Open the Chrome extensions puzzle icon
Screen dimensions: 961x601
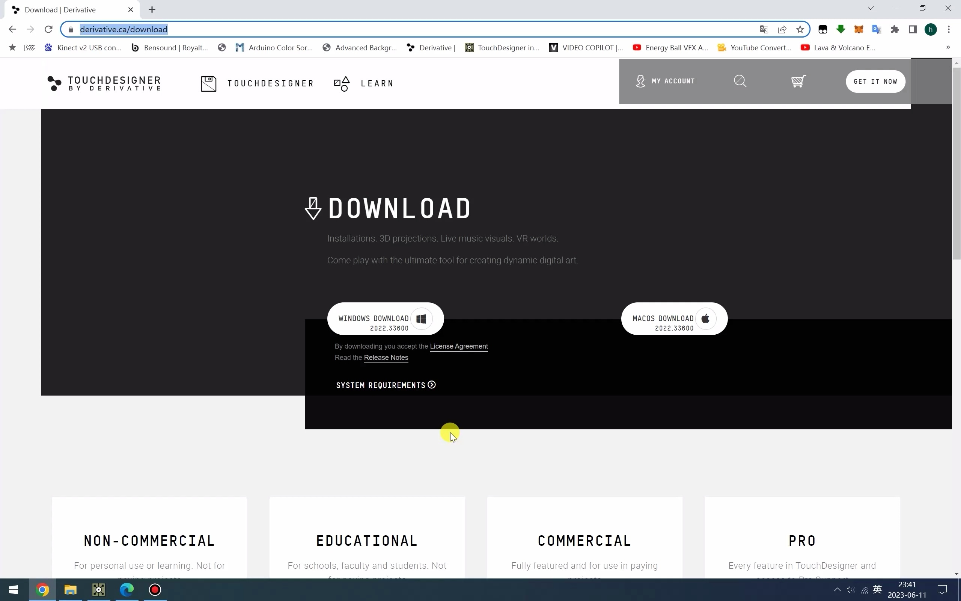coord(895,29)
